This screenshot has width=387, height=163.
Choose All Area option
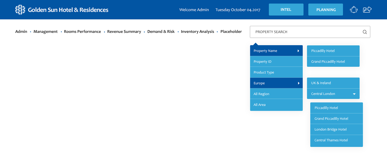[276, 105]
